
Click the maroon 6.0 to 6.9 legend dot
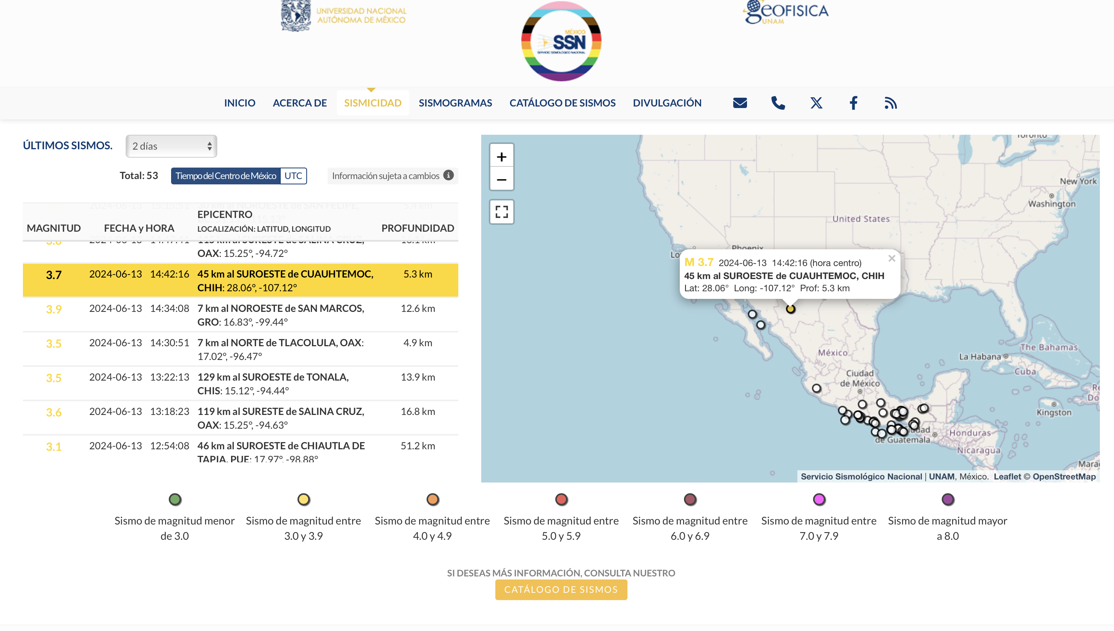tap(690, 499)
